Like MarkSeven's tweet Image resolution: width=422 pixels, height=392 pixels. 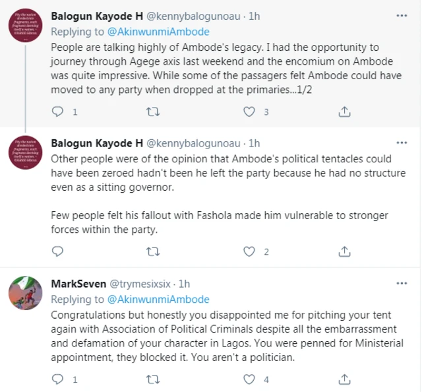pyautogui.click(x=249, y=379)
